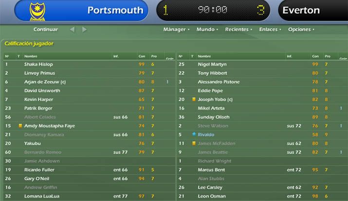The image size is (348, 201).
Task: Open the Recientes dropdown
Action: pos(238,30)
